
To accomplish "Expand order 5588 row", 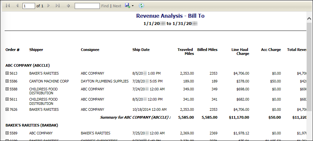I will pos(7,89).
